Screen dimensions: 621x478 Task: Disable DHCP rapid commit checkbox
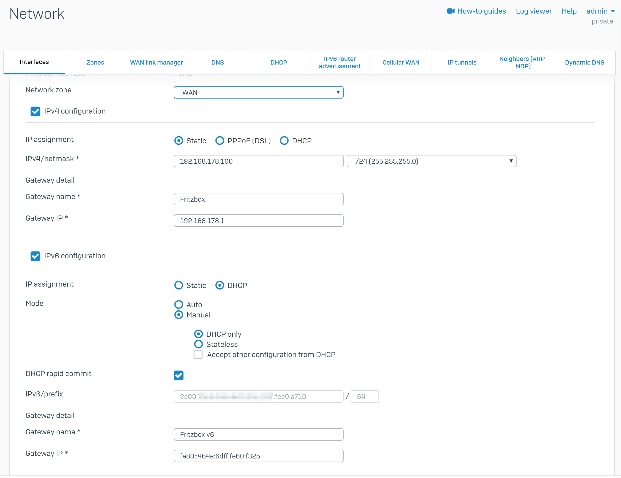click(x=179, y=375)
